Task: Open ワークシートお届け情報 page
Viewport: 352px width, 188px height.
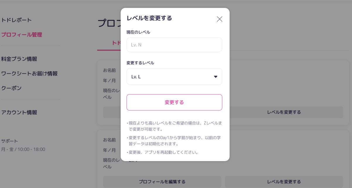Action: pyautogui.click(x=29, y=73)
